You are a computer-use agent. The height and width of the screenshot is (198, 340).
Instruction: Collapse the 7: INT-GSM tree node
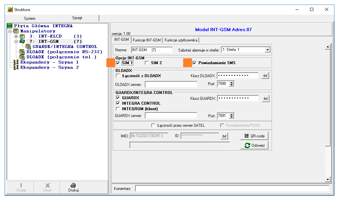[x=16, y=41]
